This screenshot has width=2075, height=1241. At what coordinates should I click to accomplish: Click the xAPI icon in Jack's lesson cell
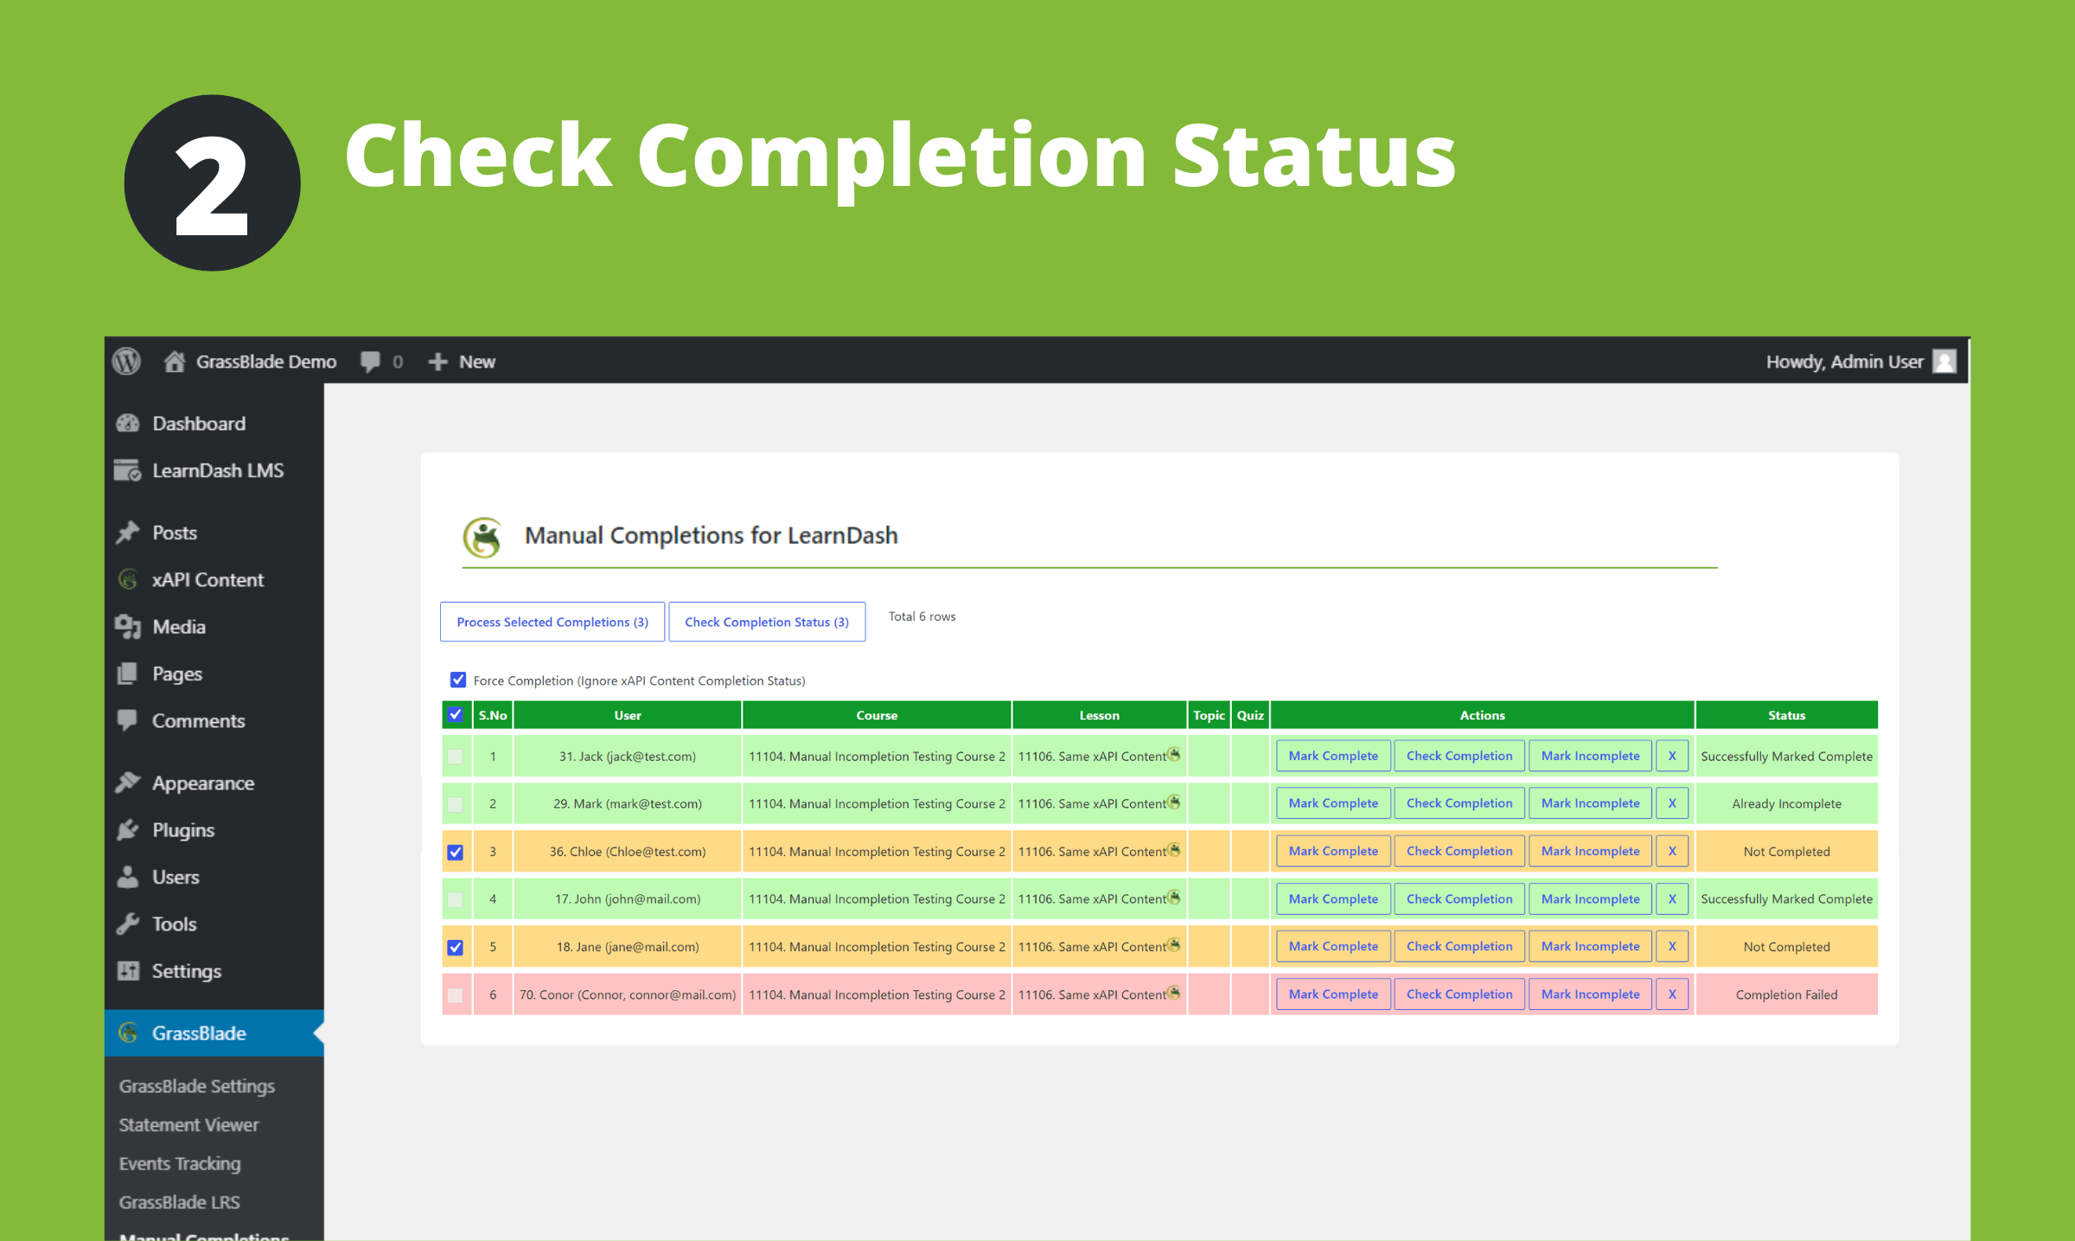click(1174, 755)
